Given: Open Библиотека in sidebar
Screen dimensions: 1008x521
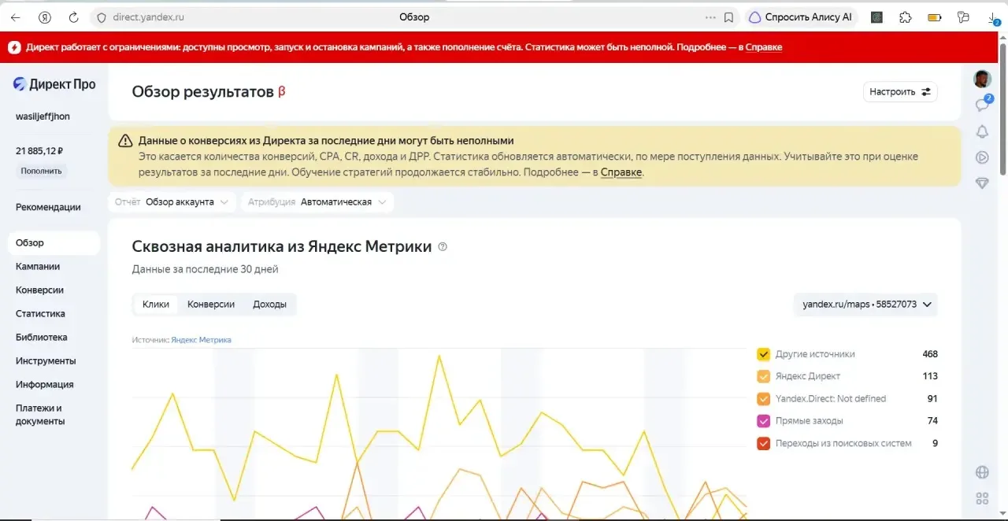Looking at the screenshot, I should 42,338.
